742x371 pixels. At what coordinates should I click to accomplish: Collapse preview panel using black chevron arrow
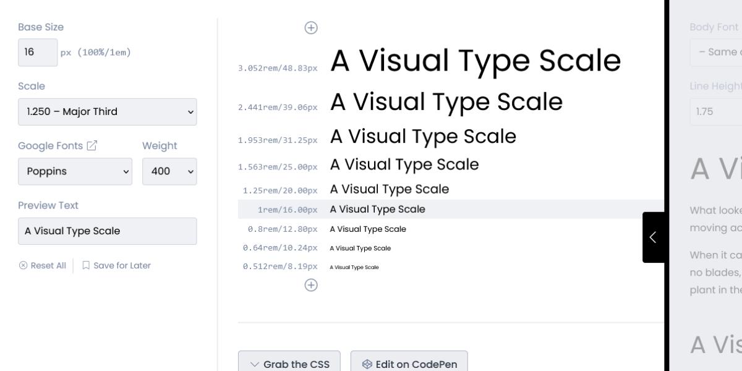654,237
